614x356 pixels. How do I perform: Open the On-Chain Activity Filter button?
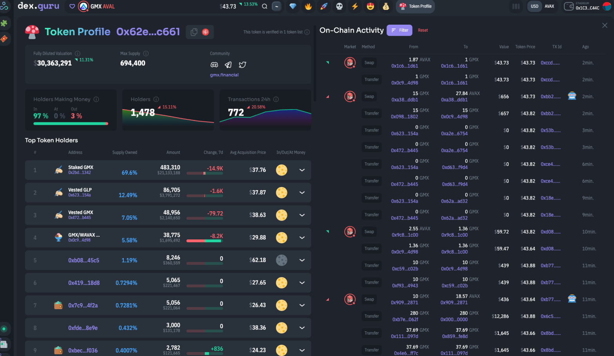399,30
